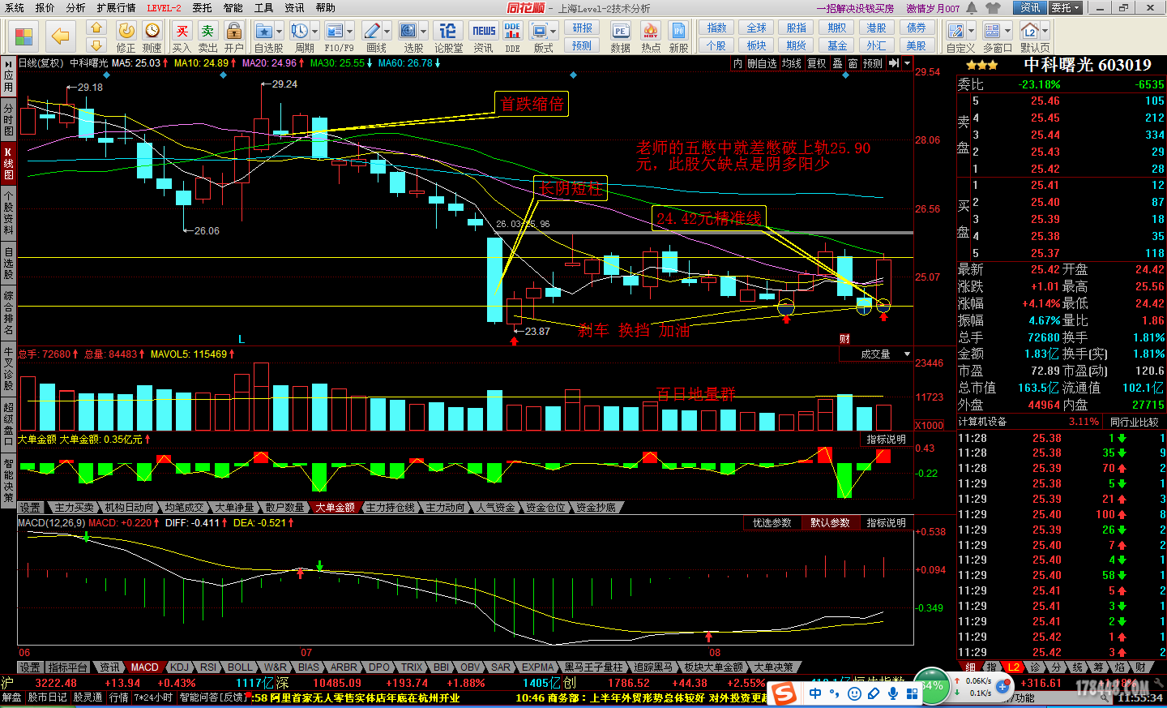The height and width of the screenshot is (708, 1167).
Task: Expand the 自选股 dropdown arrow
Action: (279, 32)
